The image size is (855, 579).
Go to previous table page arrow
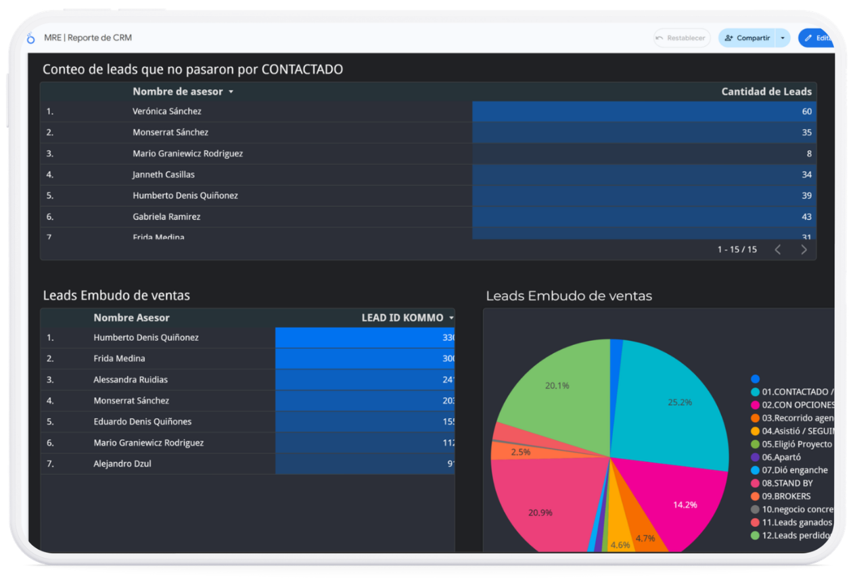coord(777,250)
